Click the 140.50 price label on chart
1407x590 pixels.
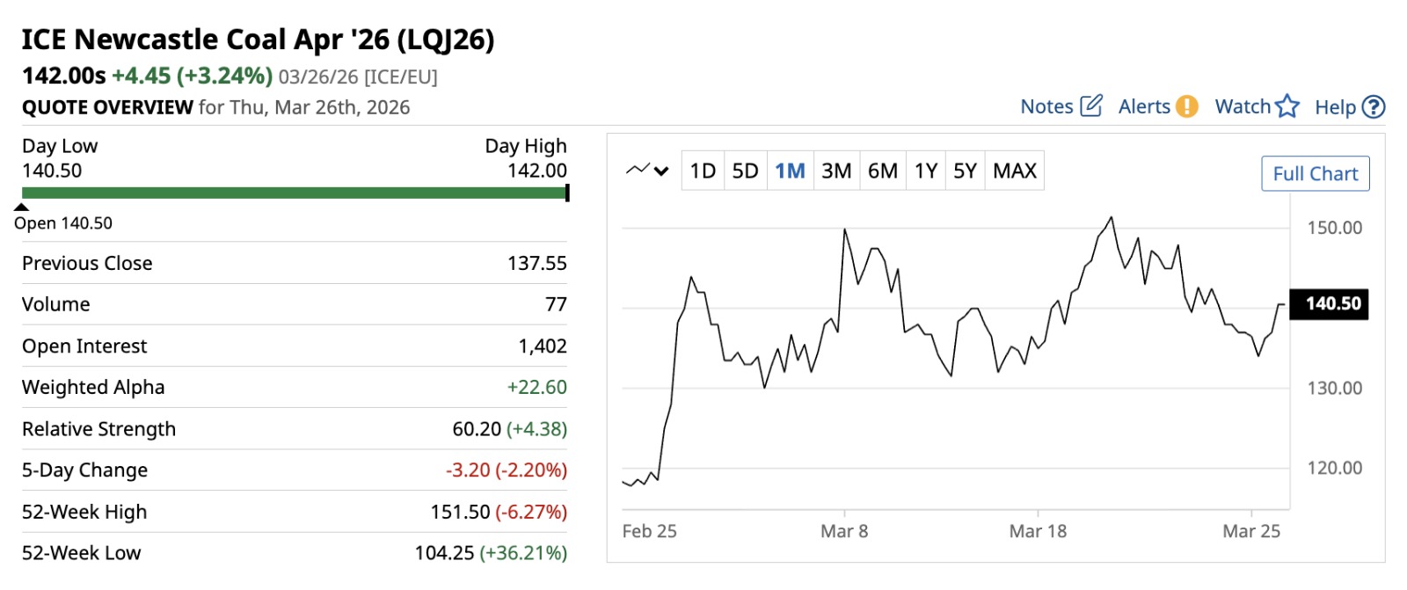tap(1332, 304)
